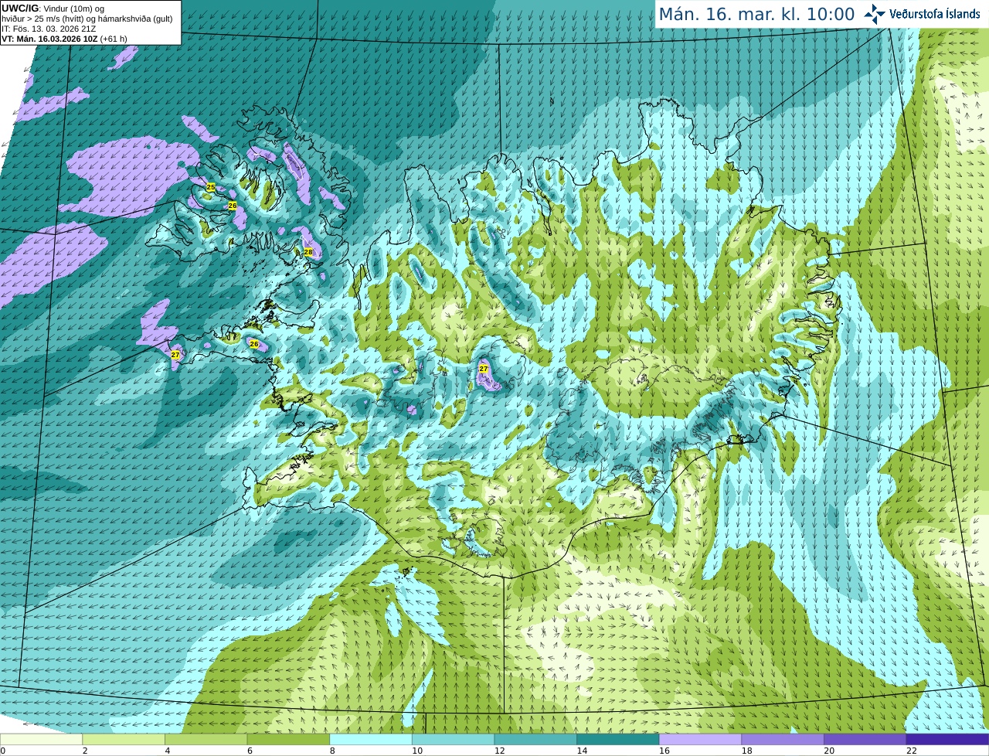Click the yellow gust label 28 on the map
The width and height of the screenshot is (989, 756).
point(308,252)
